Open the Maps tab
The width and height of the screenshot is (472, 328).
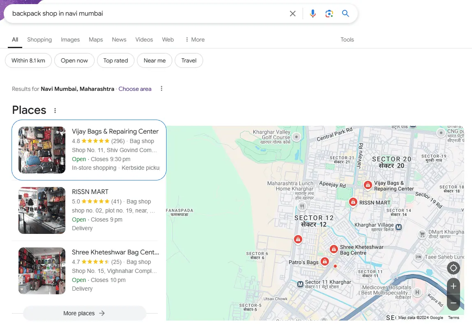pos(96,39)
